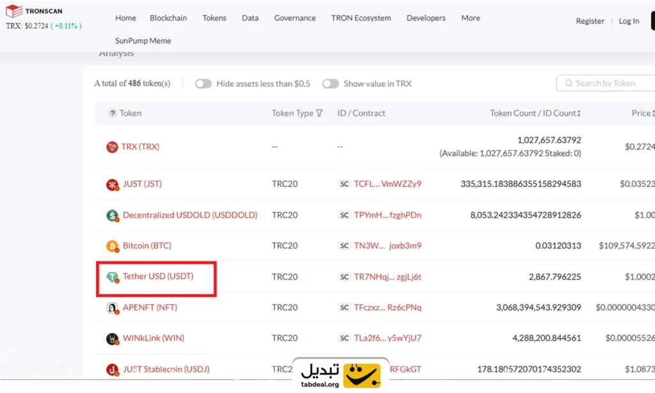Sort by Token Count / ID Count arrows
This screenshot has height=393, width=655.
578,113
